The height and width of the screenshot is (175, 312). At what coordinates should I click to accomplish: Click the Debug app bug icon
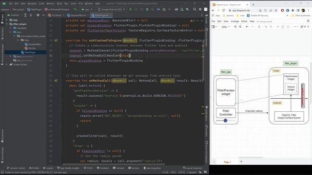pyautogui.click(x=147, y=9)
